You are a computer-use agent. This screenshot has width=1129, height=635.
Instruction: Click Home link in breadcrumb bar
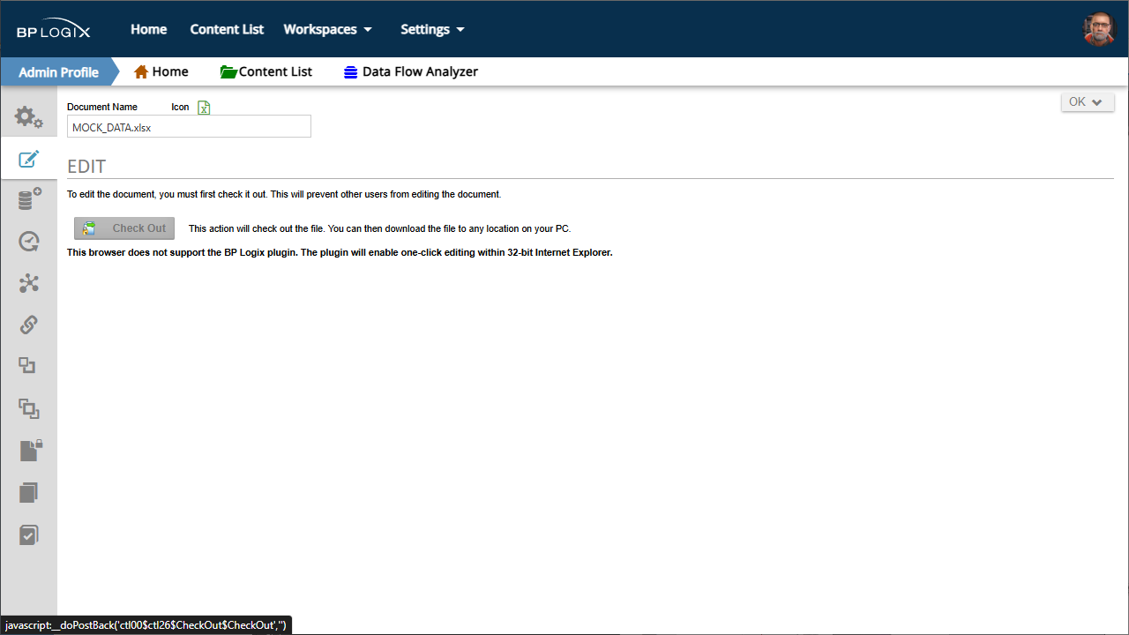tap(170, 71)
